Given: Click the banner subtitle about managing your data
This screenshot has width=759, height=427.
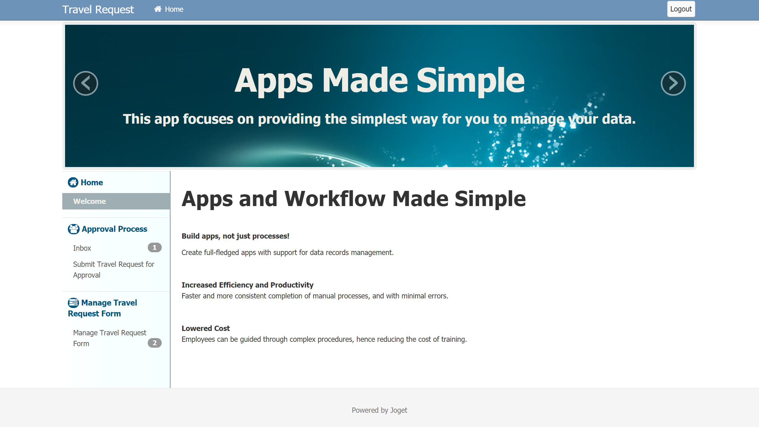Looking at the screenshot, I should tap(379, 119).
